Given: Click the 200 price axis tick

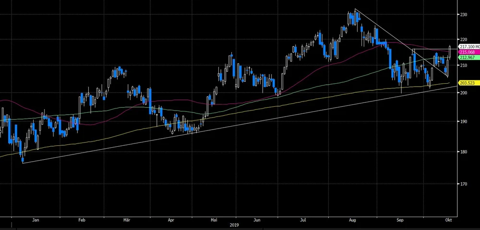Looking at the screenshot, I should [463, 93].
